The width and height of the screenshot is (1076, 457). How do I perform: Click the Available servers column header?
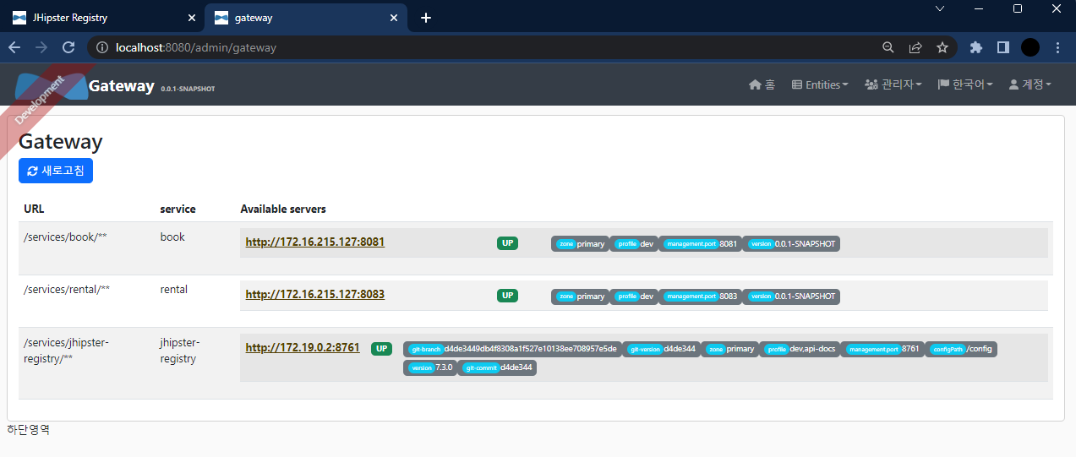point(283,209)
